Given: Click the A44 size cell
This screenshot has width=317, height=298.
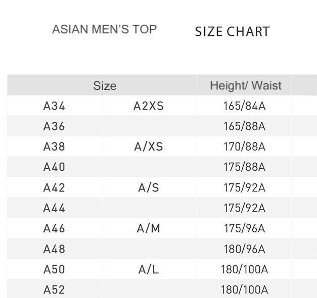Looking at the screenshot, I should [54, 208].
